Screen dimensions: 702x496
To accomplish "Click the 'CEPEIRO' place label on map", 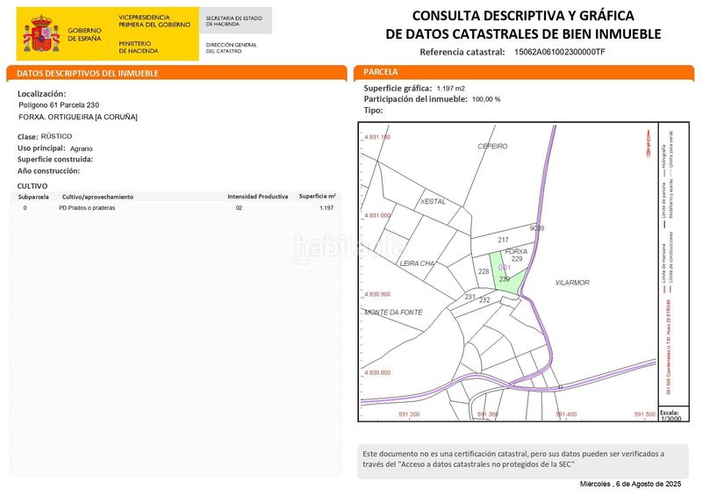I will [492, 147].
